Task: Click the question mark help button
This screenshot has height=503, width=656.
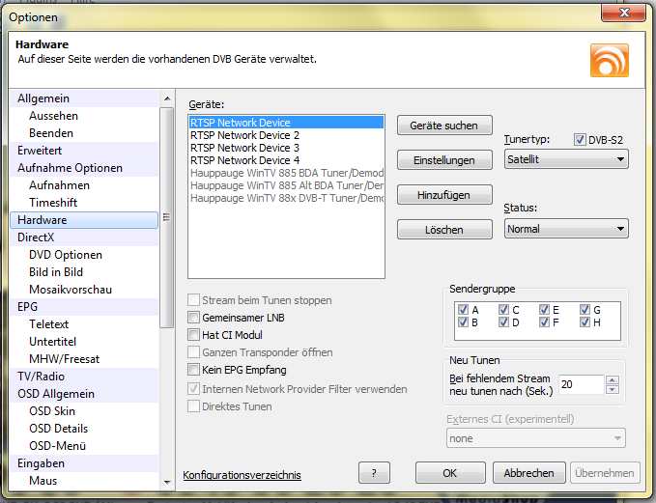Action: tap(374, 473)
